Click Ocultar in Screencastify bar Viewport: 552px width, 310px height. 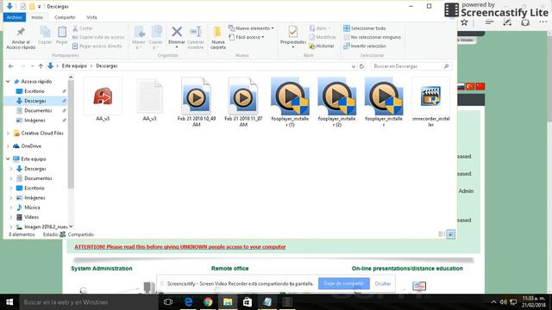point(383,283)
